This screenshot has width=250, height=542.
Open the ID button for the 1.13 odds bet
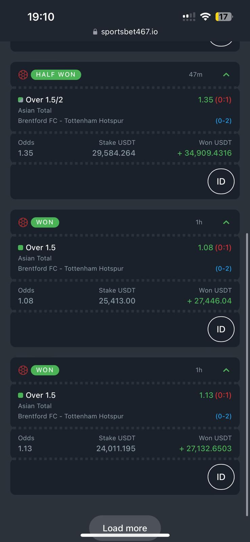click(x=221, y=477)
